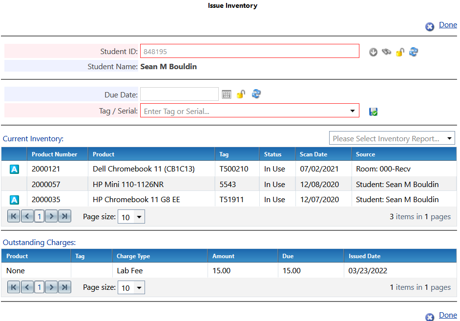The image size is (460, 321).
Task: Sort by Source column header
Action: 365,154
